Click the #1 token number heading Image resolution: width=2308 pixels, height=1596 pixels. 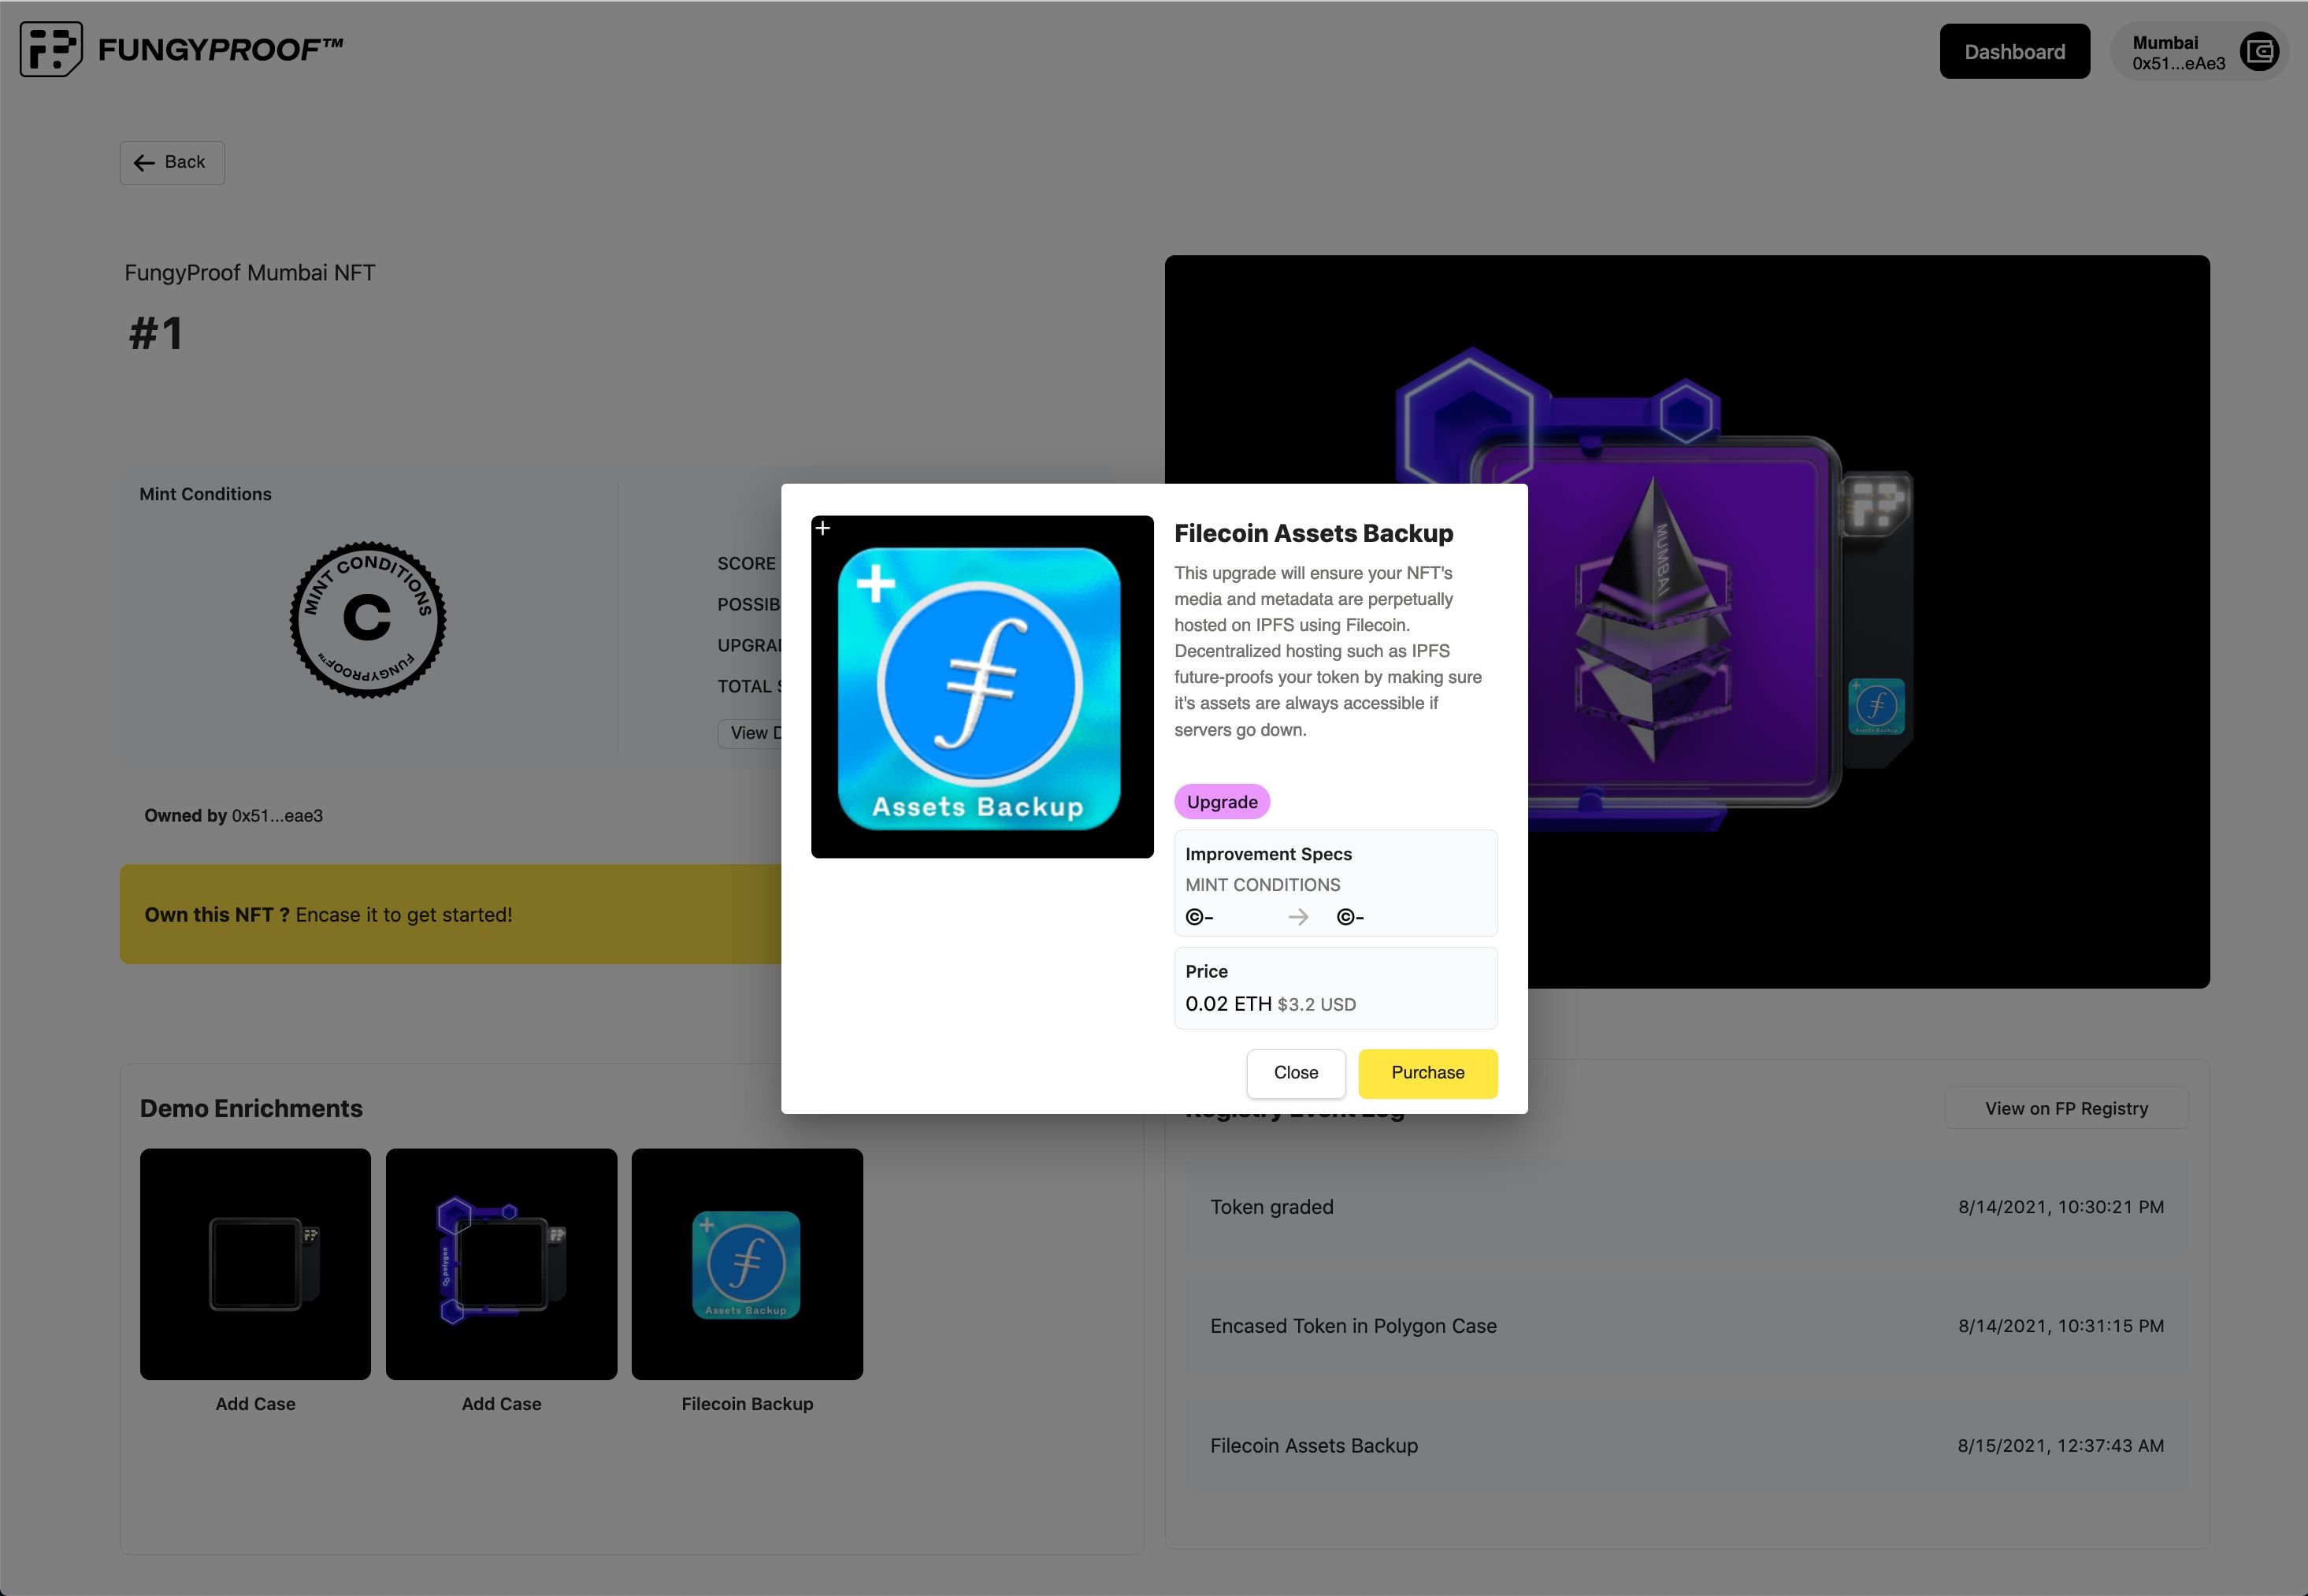click(x=156, y=333)
